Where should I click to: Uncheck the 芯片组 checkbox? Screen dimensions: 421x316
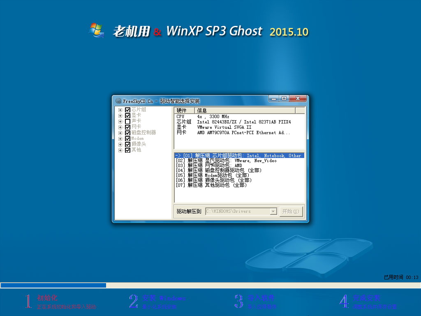click(128, 110)
